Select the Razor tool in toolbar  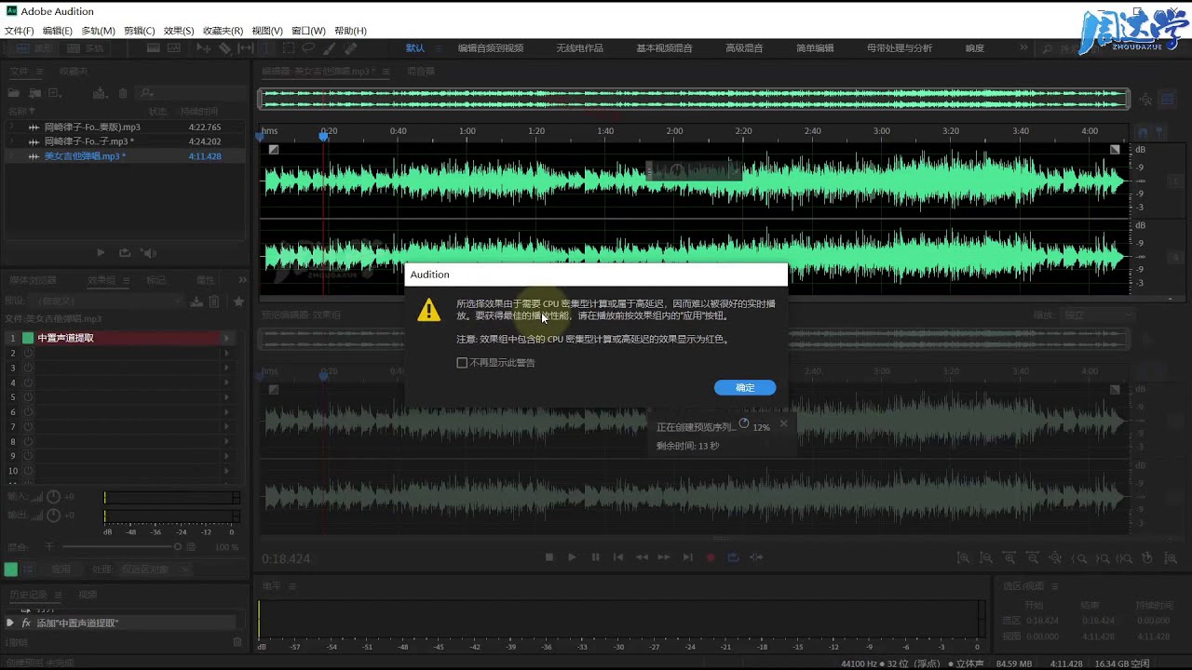point(224,48)
